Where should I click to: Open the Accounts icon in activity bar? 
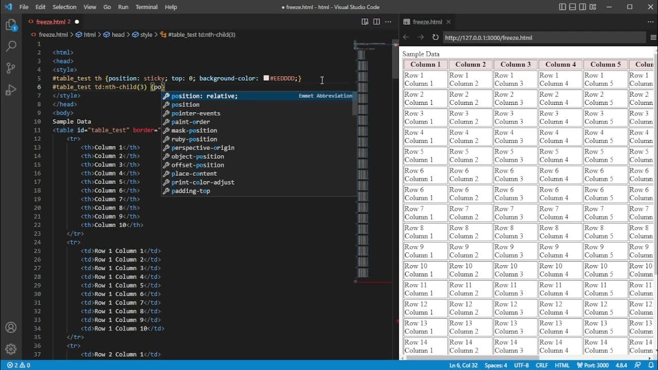click(x=11, y=327)
